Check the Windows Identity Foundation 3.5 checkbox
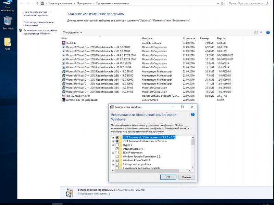The width and height of the screenshot is (274, 205). 117,156
